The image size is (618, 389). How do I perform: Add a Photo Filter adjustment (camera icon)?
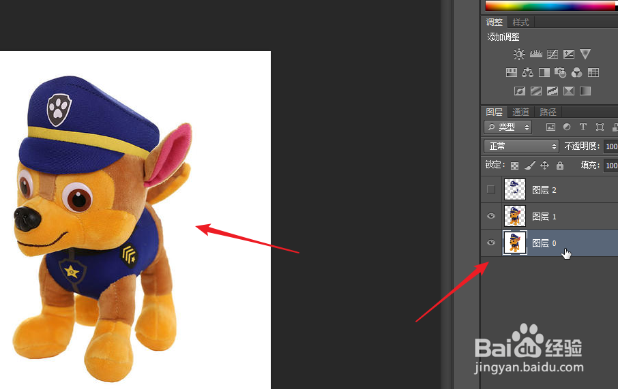point(560,72)
